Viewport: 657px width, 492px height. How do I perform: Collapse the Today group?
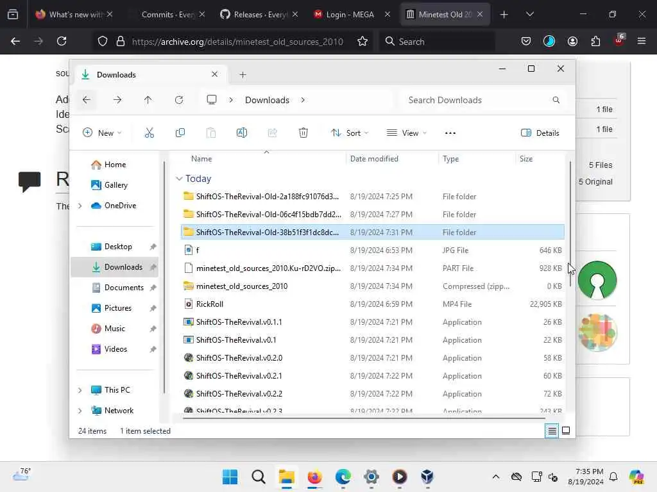tap(180, 179)
